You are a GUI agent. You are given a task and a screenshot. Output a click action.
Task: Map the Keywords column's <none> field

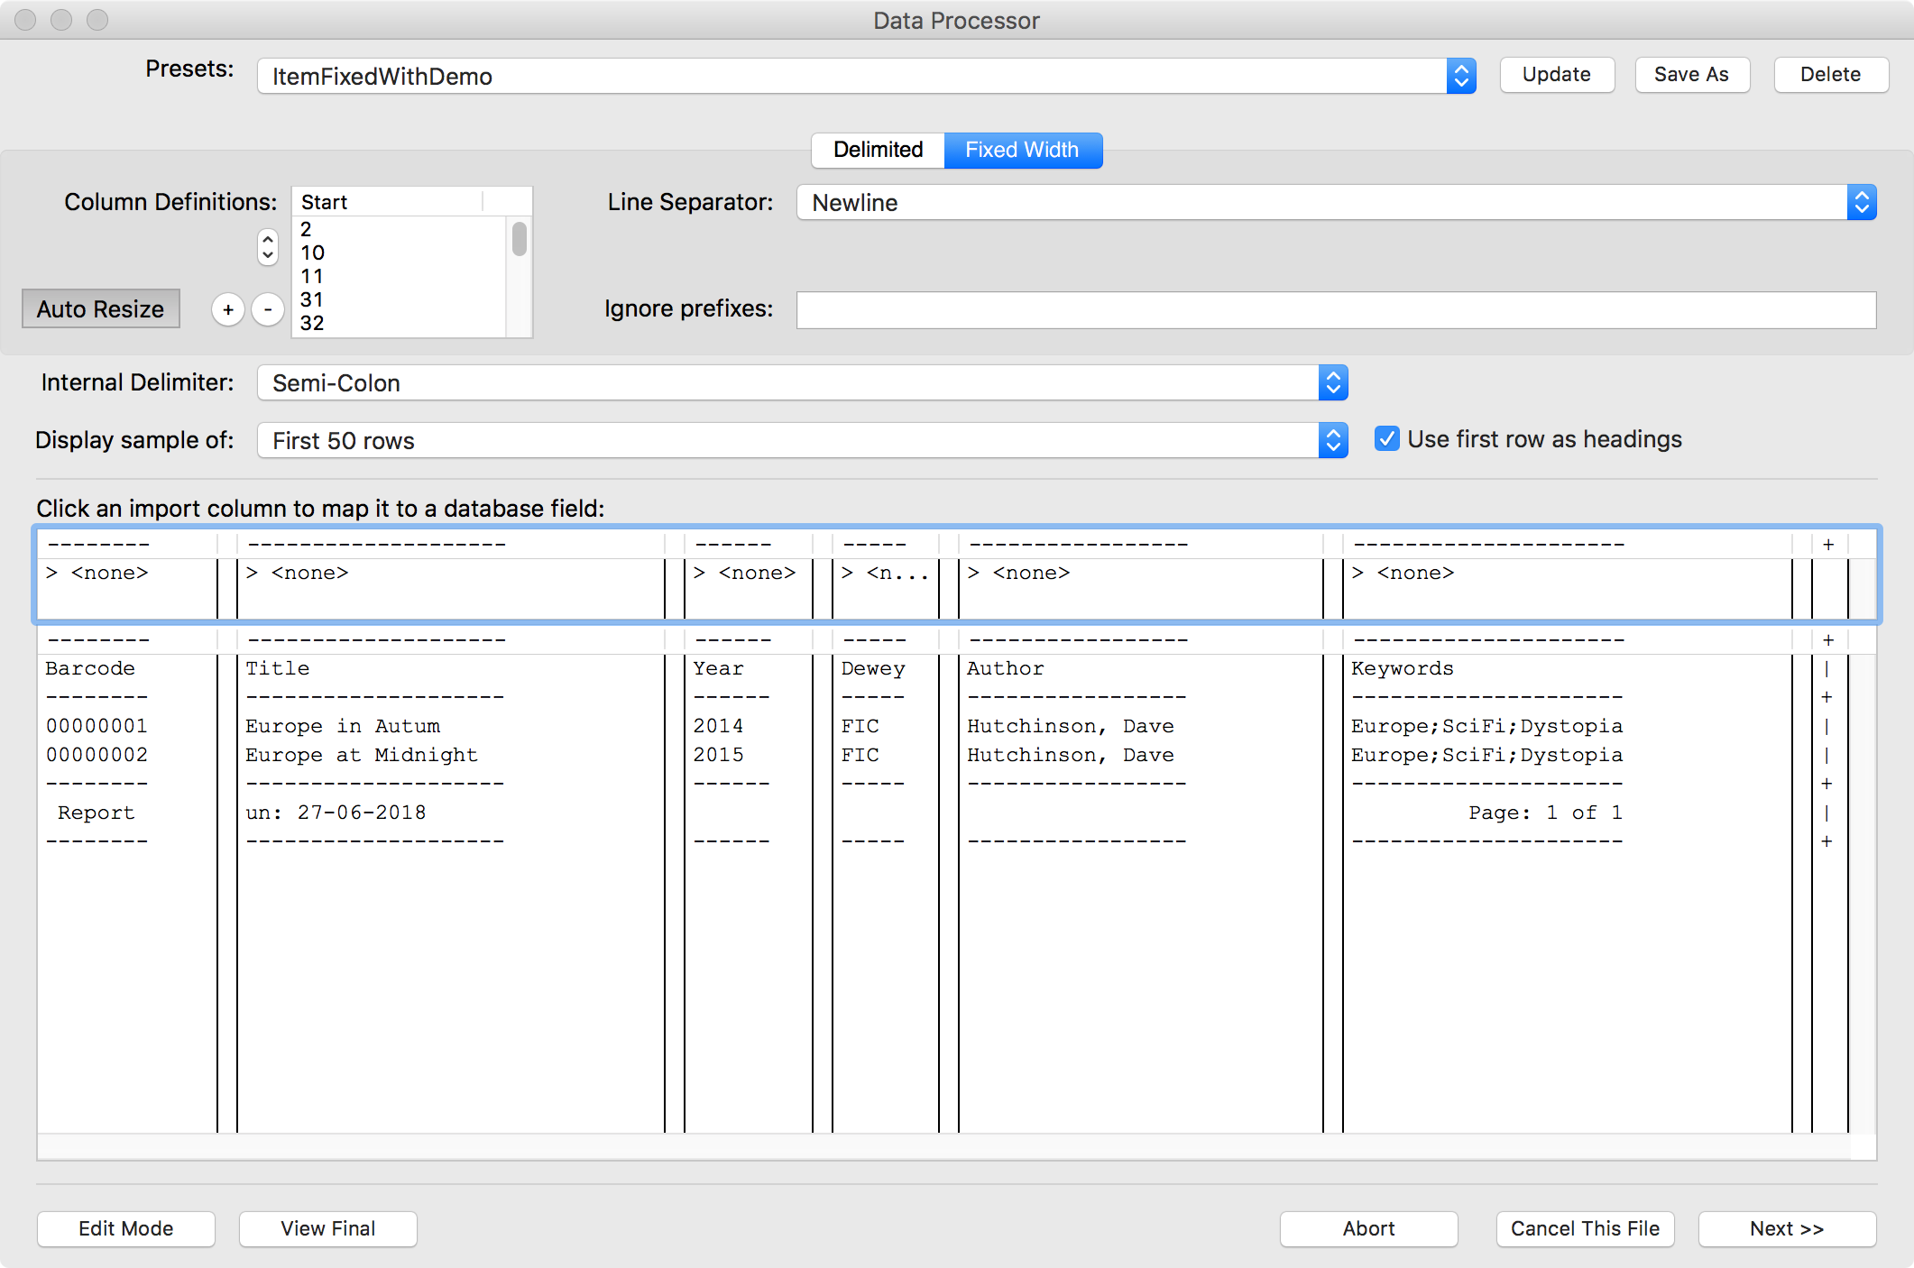[x=1403, y=573]
